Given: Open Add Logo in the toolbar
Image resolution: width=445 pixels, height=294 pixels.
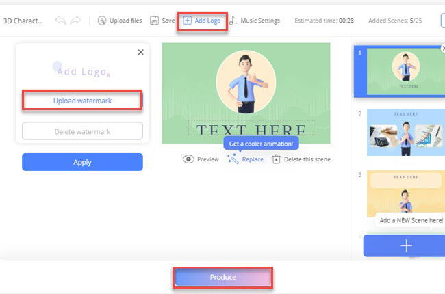Looking at the screenshot, I should tap(202, 21).
